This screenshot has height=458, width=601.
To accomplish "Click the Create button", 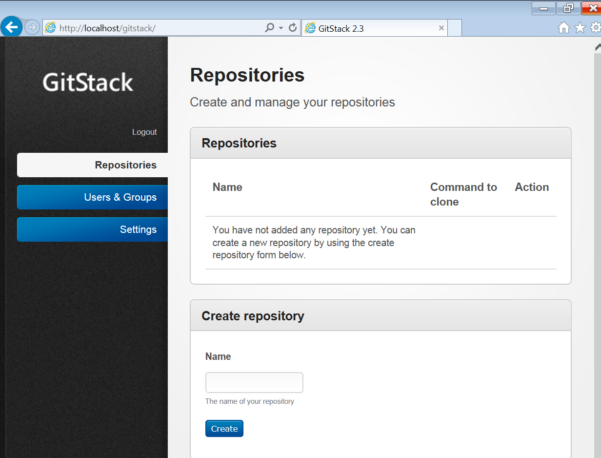I will tap(224, 428).
